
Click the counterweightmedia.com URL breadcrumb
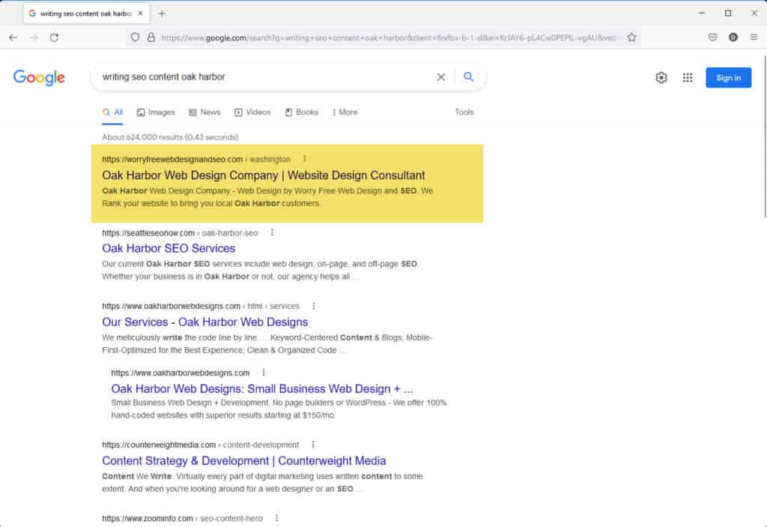point(200,445)
